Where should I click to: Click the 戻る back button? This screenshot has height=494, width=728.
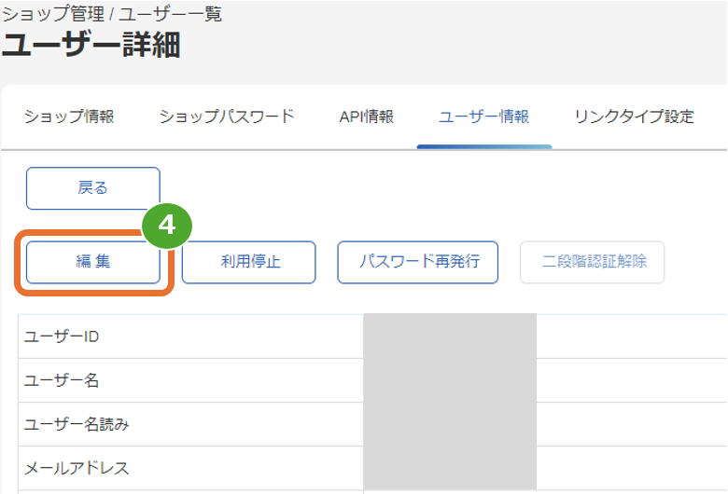click(93, 188)
